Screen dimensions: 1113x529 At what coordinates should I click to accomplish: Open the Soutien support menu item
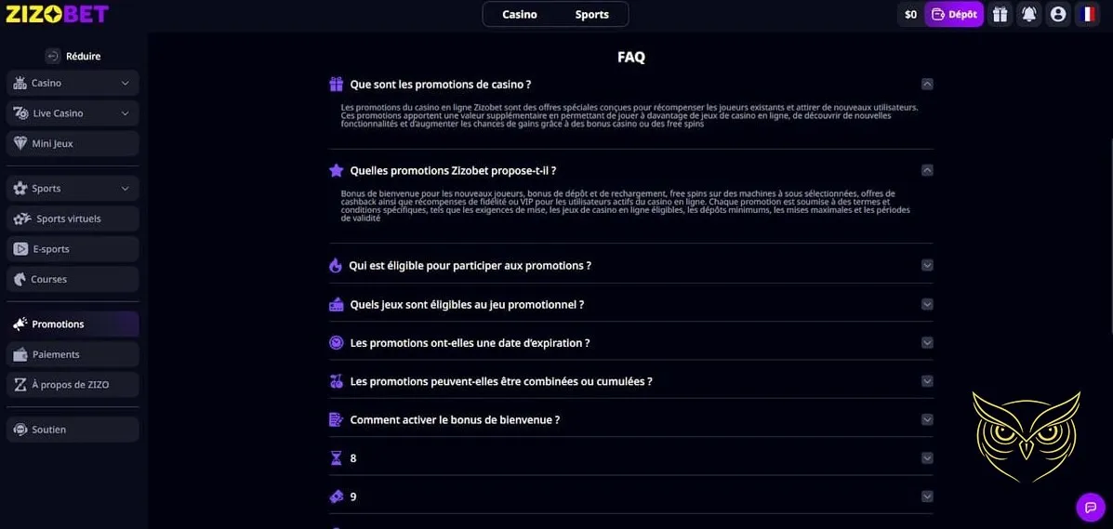(x=48, y=430)
